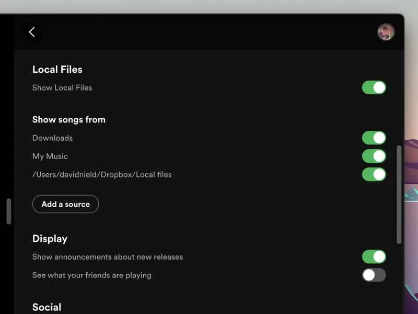Enable See what your friends are playing
This screenshot has height=314, width=418.
pyautogui.click(x=374, y=275)
